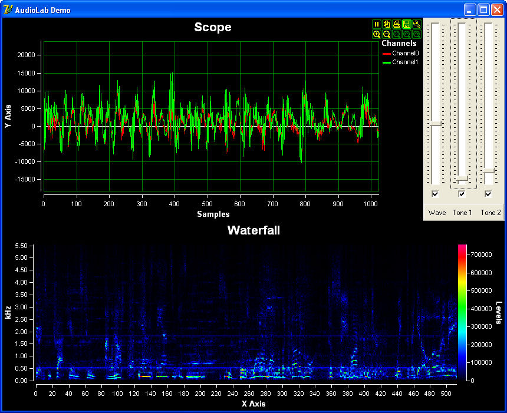The height and width of the screenshot is (413, 507).
Task: Print the Scope chart
Action: [397, 24]
